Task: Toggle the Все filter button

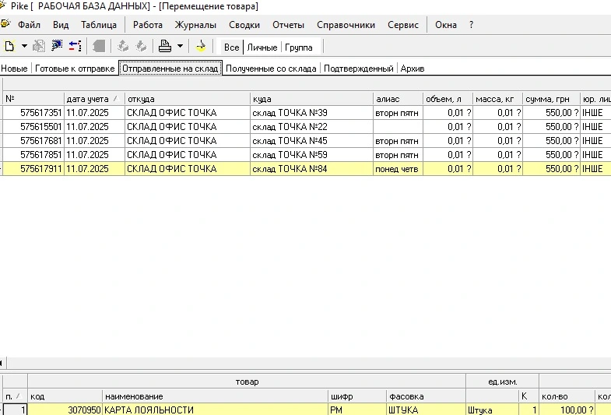Action: (231, 47)
